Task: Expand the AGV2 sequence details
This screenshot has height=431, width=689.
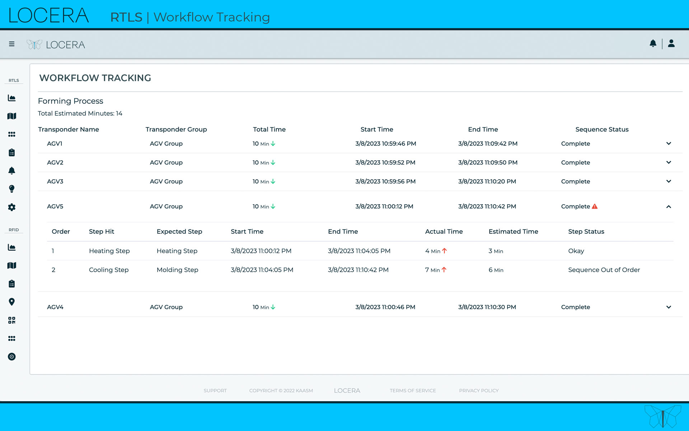Action: [669, 162]
